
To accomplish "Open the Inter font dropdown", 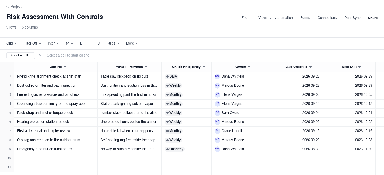I will pos(53,43).
